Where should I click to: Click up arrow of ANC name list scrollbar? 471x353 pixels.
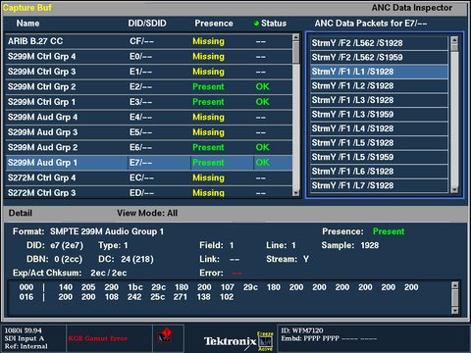tap(296, 37)
